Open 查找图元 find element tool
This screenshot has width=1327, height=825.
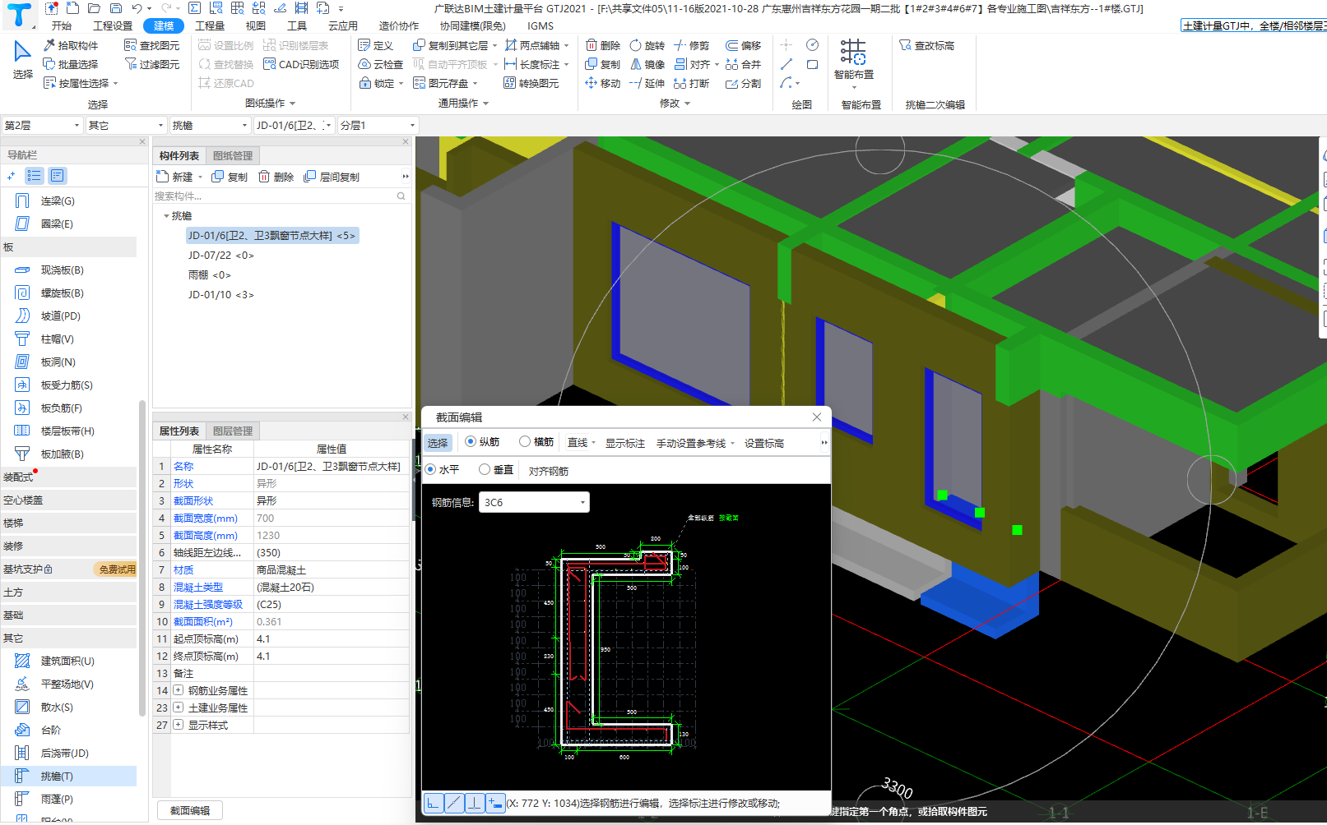pyautogui.click(x=152, y=45)
